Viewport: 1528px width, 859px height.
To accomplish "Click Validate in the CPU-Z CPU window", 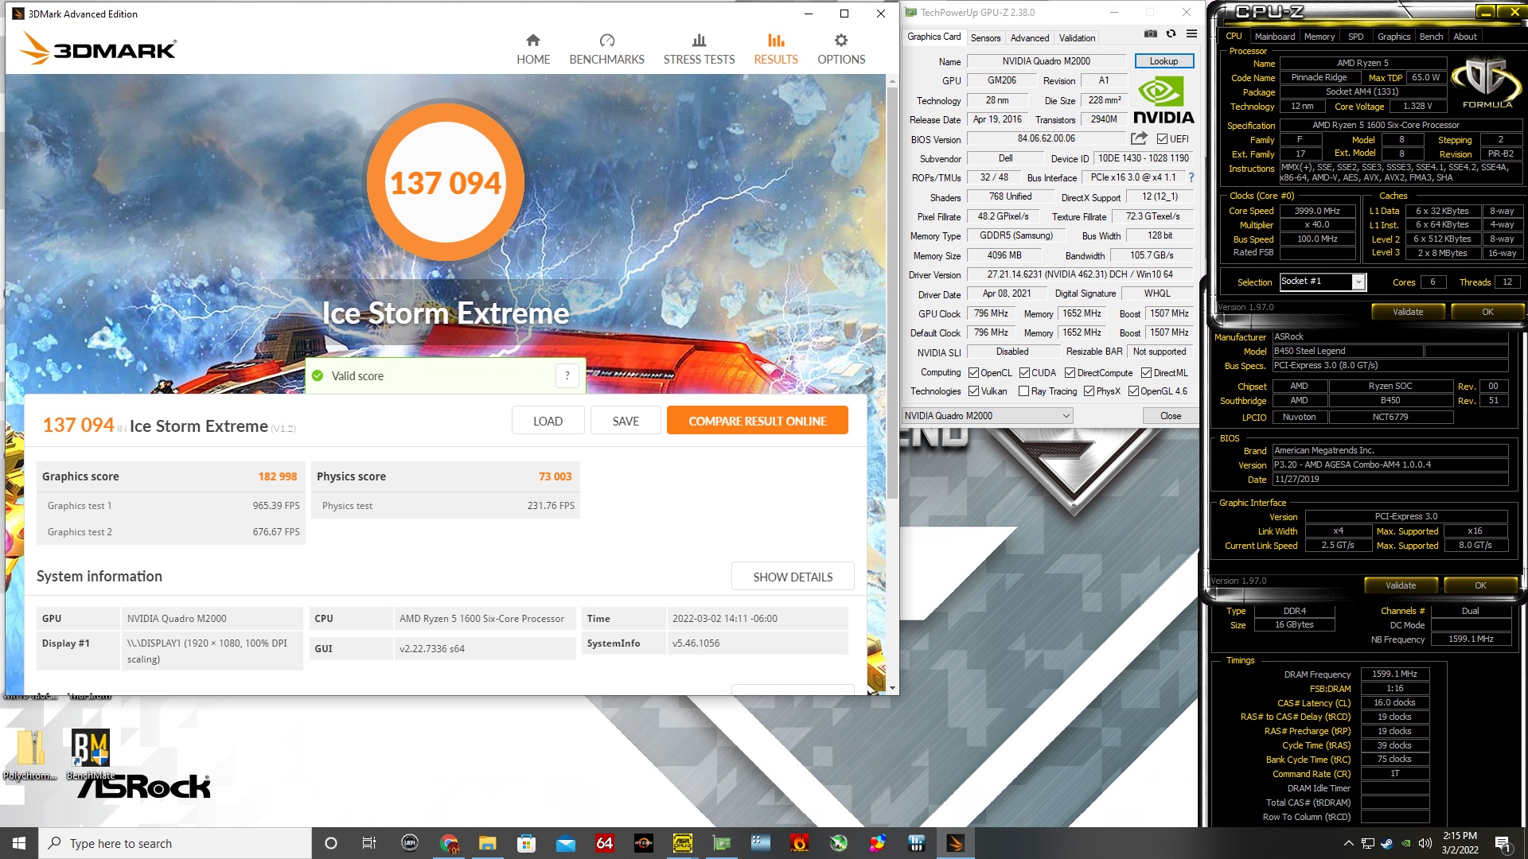I will (x=1407, y=312).
